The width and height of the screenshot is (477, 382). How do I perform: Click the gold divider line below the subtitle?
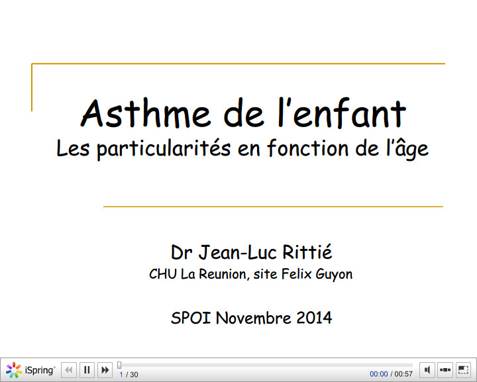(x=273, y=207)
